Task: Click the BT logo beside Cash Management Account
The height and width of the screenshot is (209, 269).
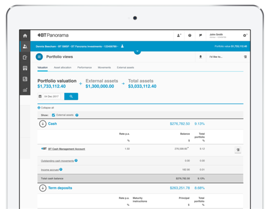Action: pyautogui.click(x=44, y=149)
